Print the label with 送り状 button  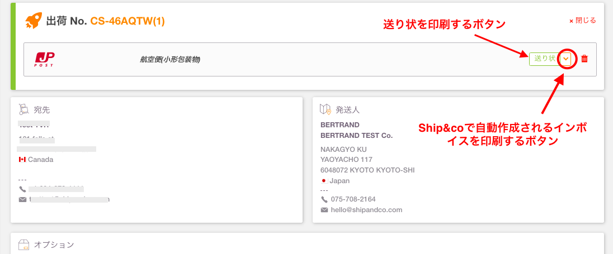coord(545,59)
